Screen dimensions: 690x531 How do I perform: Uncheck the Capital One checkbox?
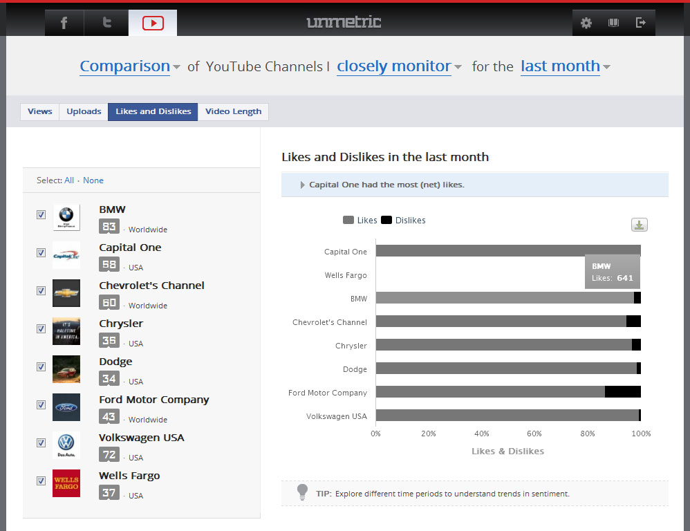[41, 252]
